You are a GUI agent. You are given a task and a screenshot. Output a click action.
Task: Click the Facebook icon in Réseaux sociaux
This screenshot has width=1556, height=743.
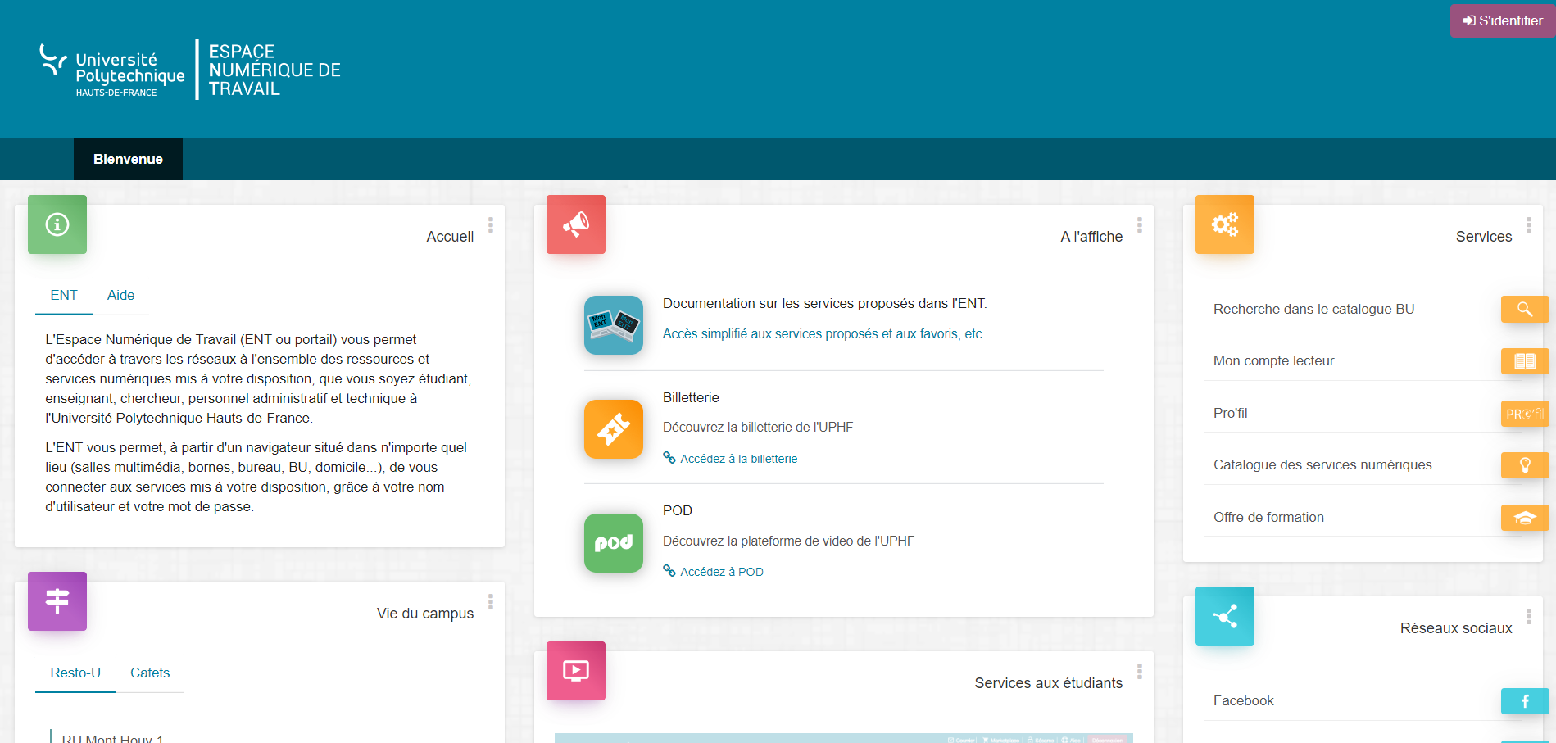tap(1525, 701)
